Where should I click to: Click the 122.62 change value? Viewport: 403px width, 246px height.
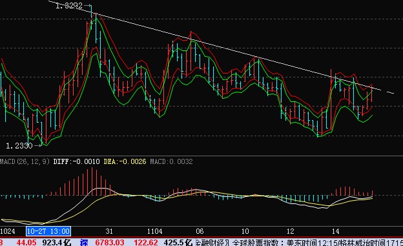pos(146,242)
